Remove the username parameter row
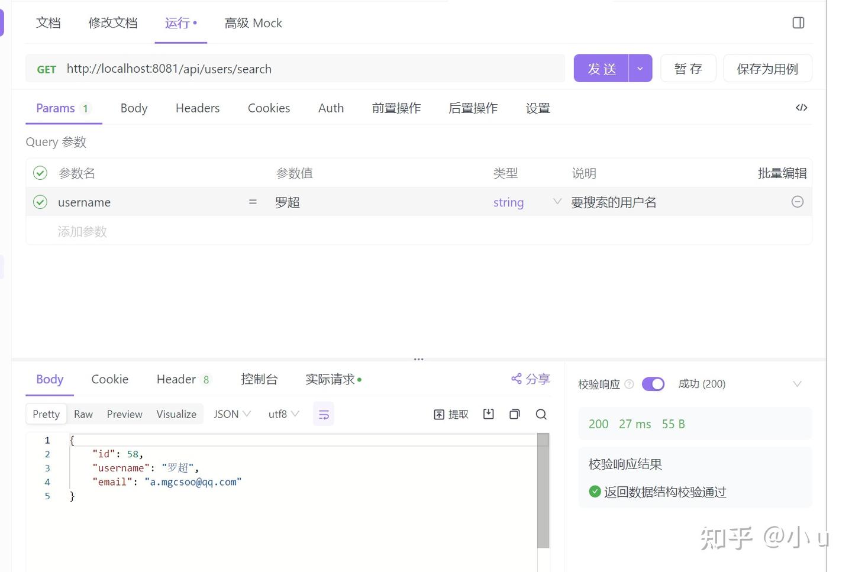Viewport: 852px width, 572px height. 797,202
